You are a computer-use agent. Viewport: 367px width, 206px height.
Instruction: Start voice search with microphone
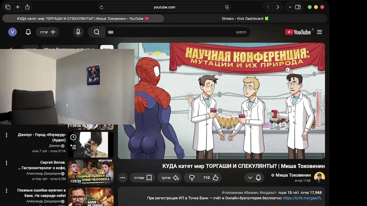click(78, 32)
